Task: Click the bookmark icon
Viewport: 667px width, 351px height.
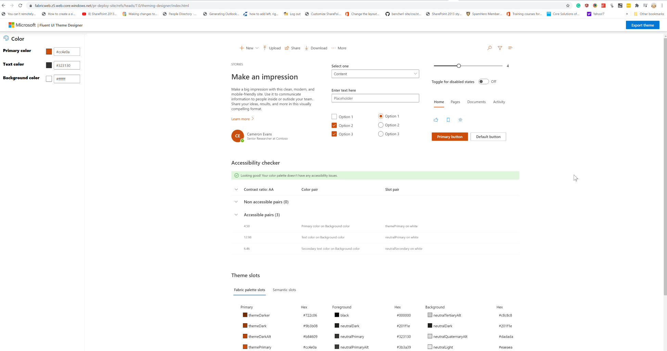Action: (448, 120)
